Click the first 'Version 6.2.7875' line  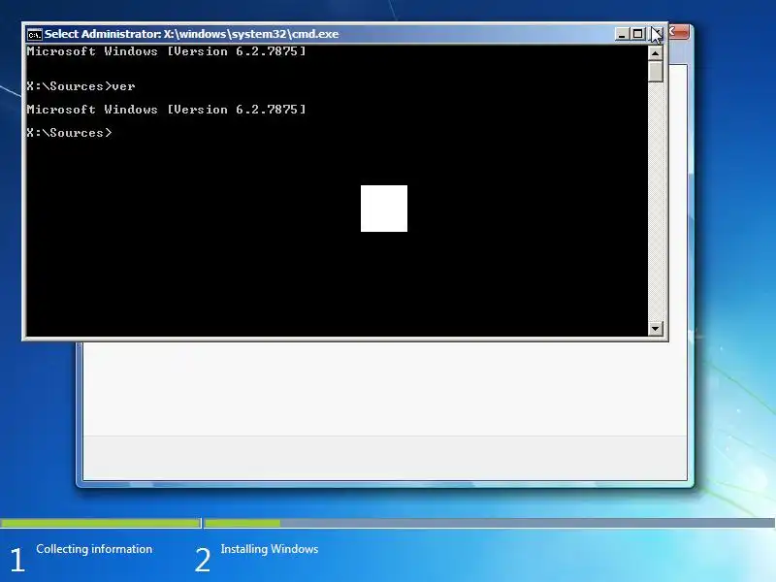166,51
